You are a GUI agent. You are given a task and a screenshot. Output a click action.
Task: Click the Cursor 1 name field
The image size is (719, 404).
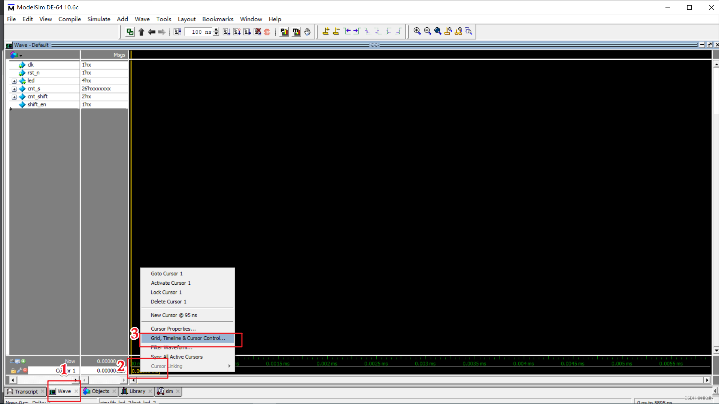pyautogui.click(x=54, y=370)
